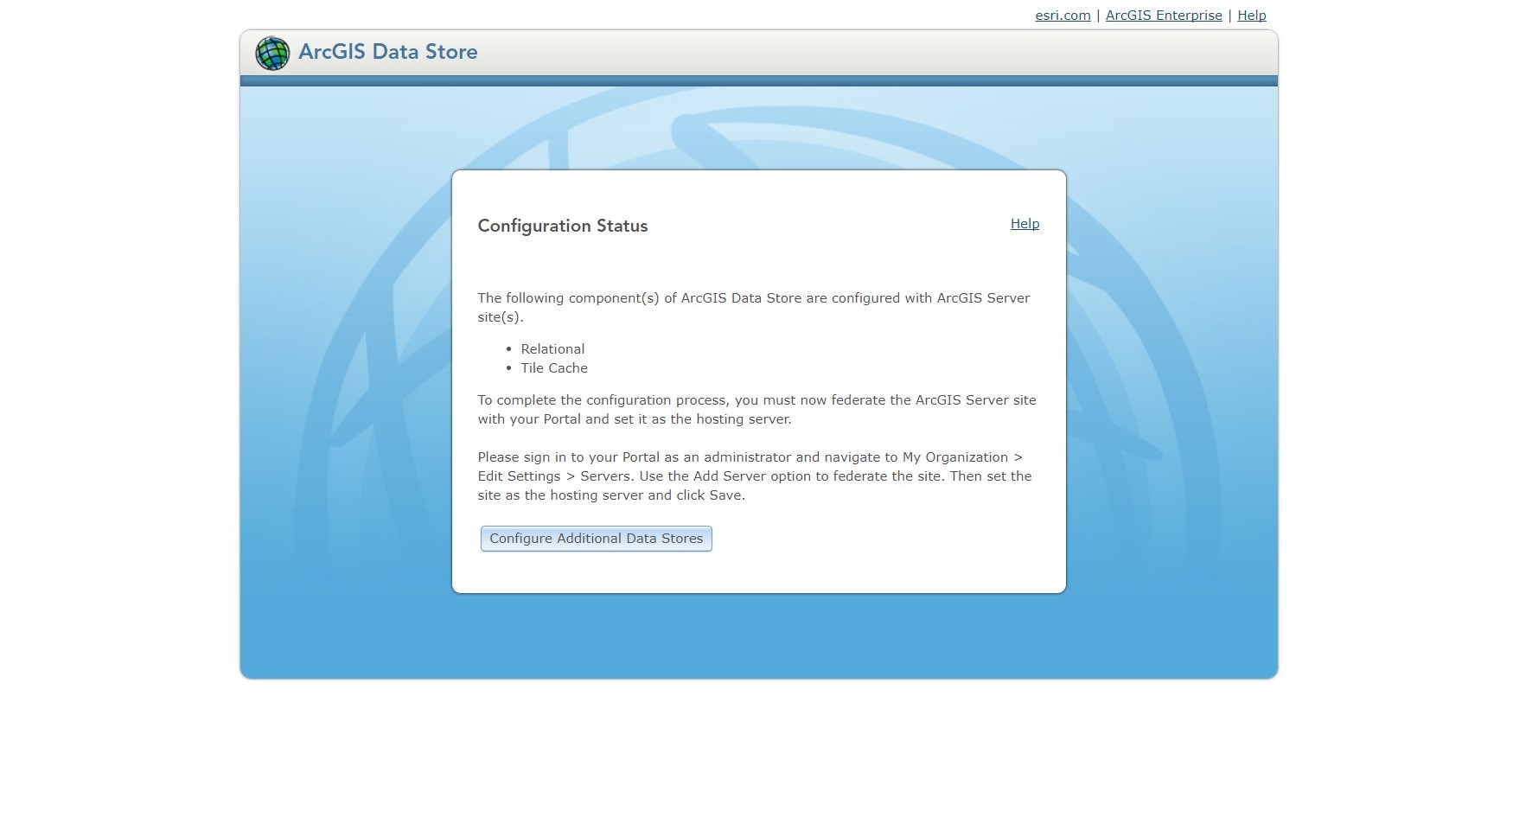Click the paragraph starting "To complete the configuration"
The width and height of the screenshot is (1532, 830).
[756, 410]
